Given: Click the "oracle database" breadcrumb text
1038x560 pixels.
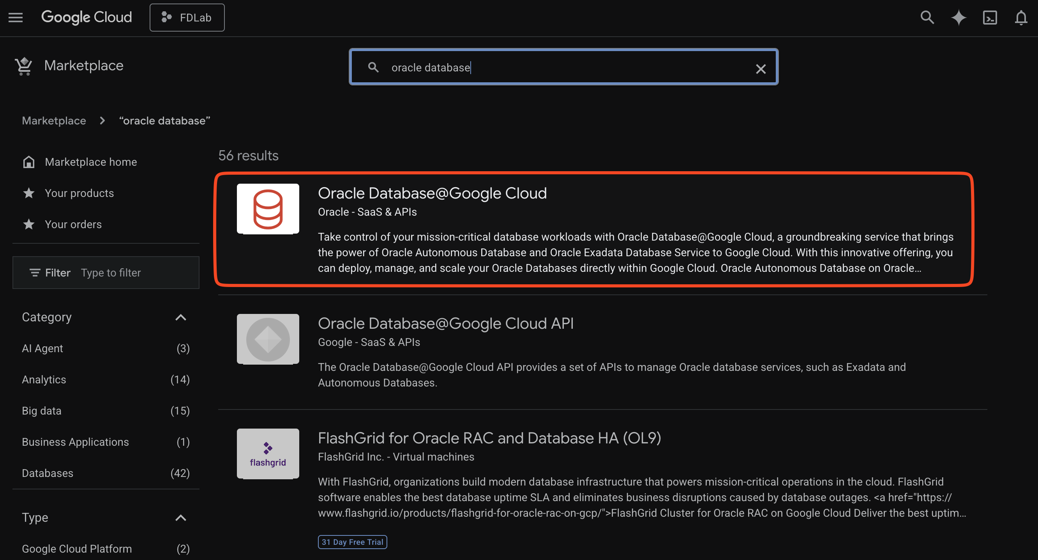Looking at the screenshot, I should click(x=164, y=121).
